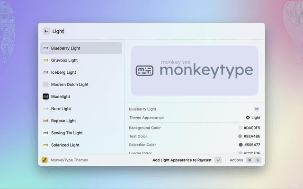The height and width of the screenshot is (189, 303).
Task: Click the Theme Appearance sun icon
Action: point(248,118)
